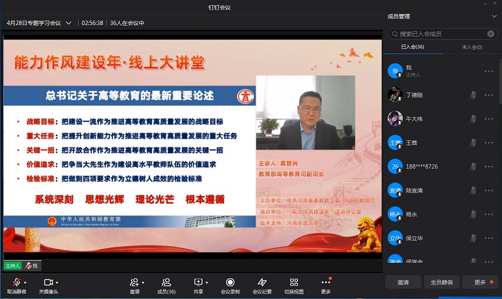Click the 邀请 button in members panel
The image size is (502, 299).
click(x=403, y=282)
